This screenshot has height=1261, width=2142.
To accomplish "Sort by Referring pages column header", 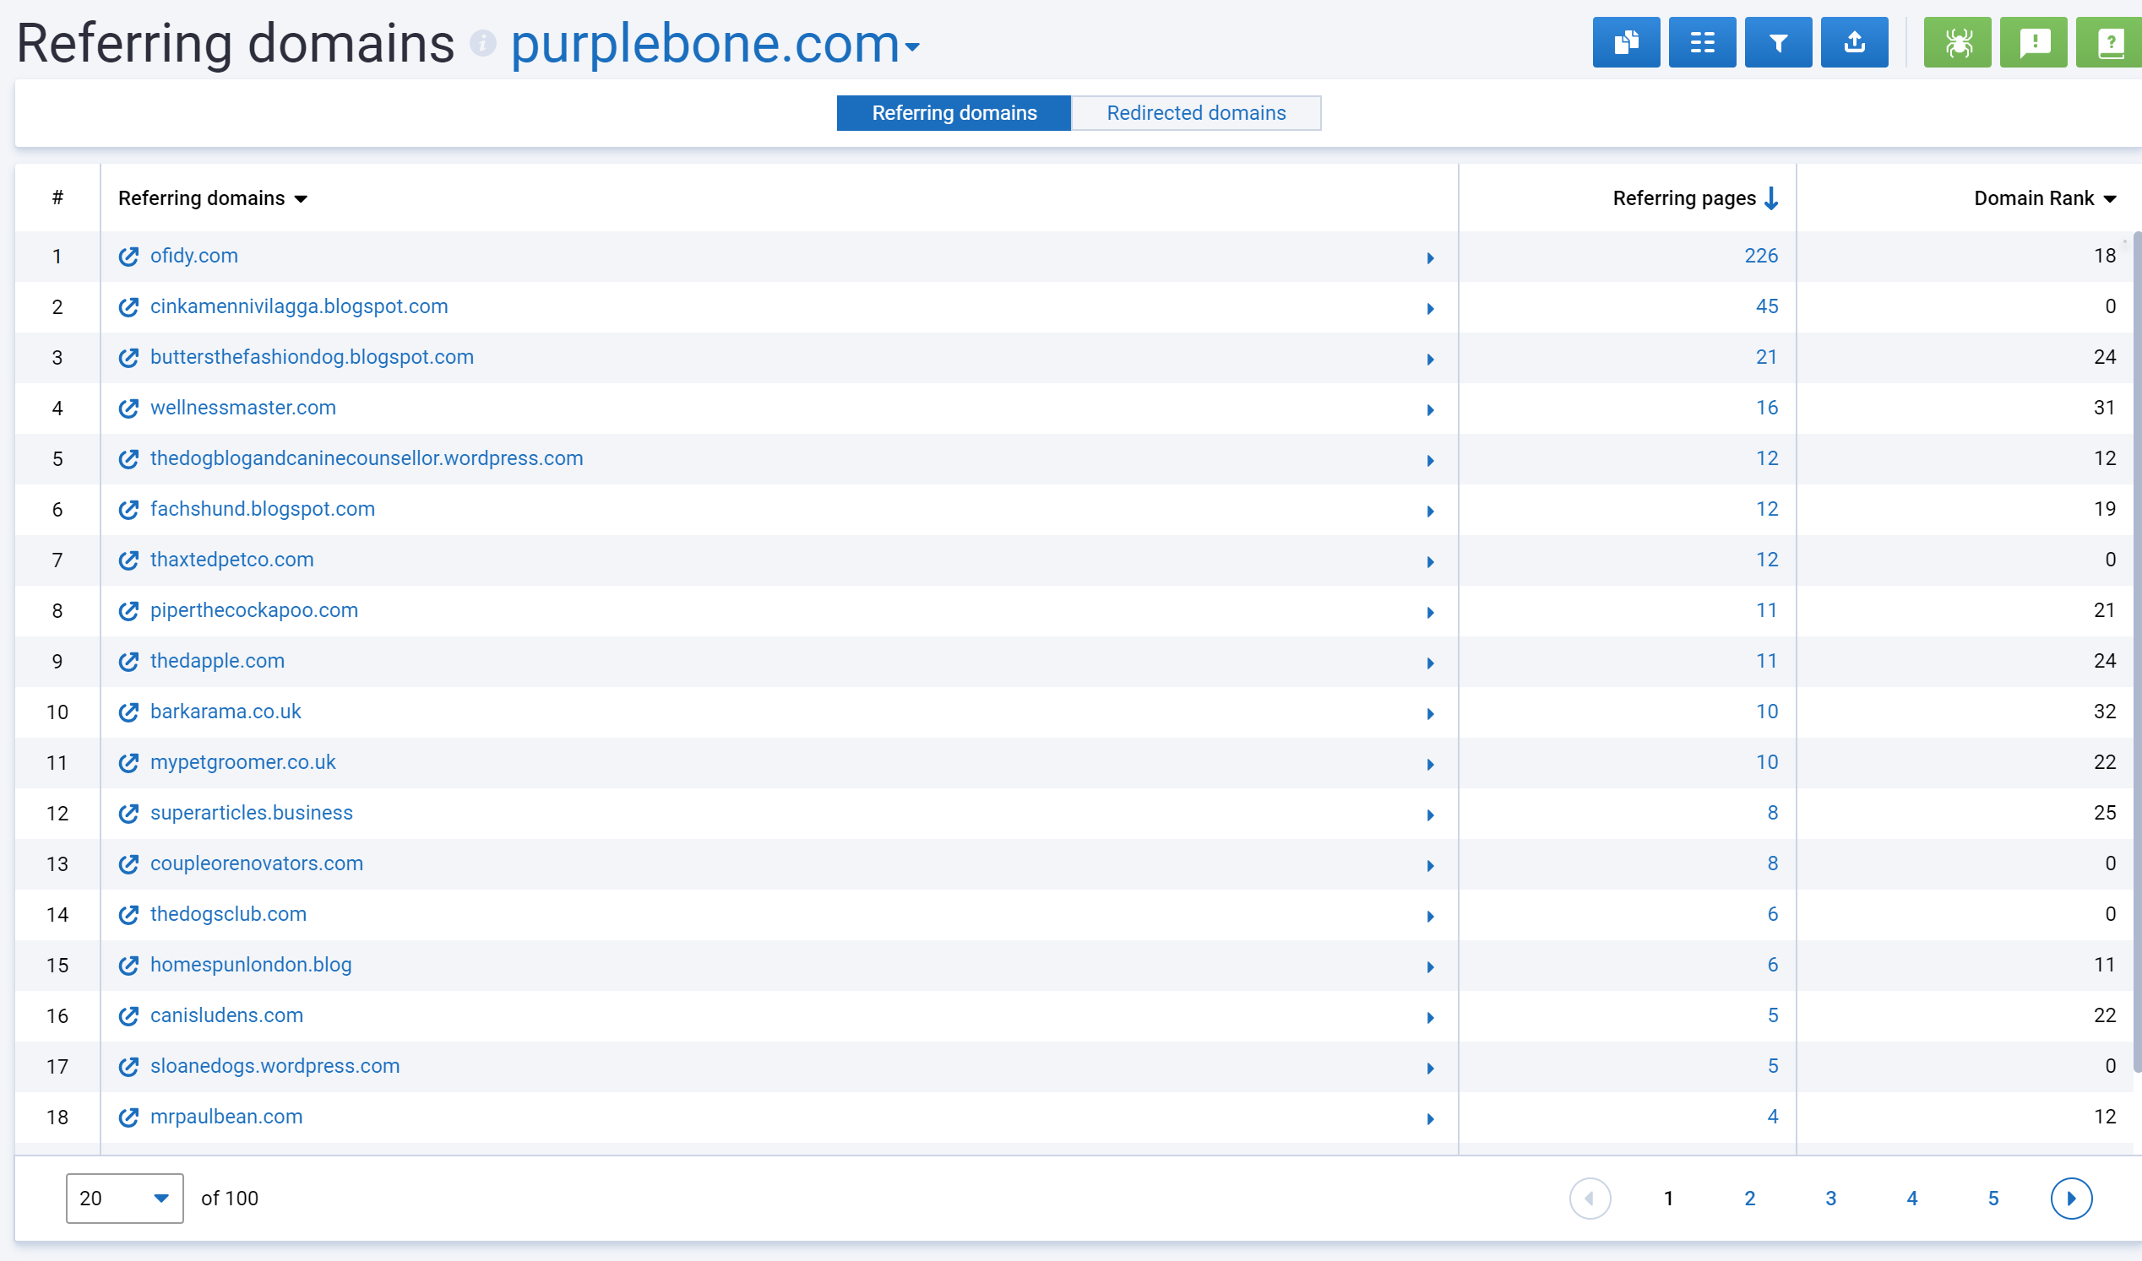I will pyautogui.click(x=1683, y=198).
